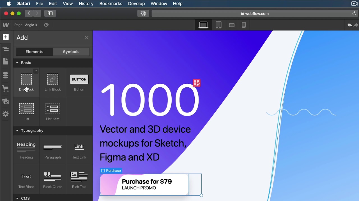Image resolution: width=359 pixels, height=201 pixels.
Task: Click the Safari forward button
Action: 37,13
